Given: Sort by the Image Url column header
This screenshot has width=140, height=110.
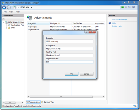Looking at the screenshot, I should (38, 23).
